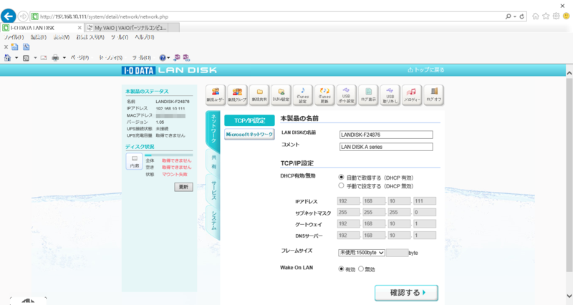
Task: Click the smiley feedback icon
Action: coord(566,16)
